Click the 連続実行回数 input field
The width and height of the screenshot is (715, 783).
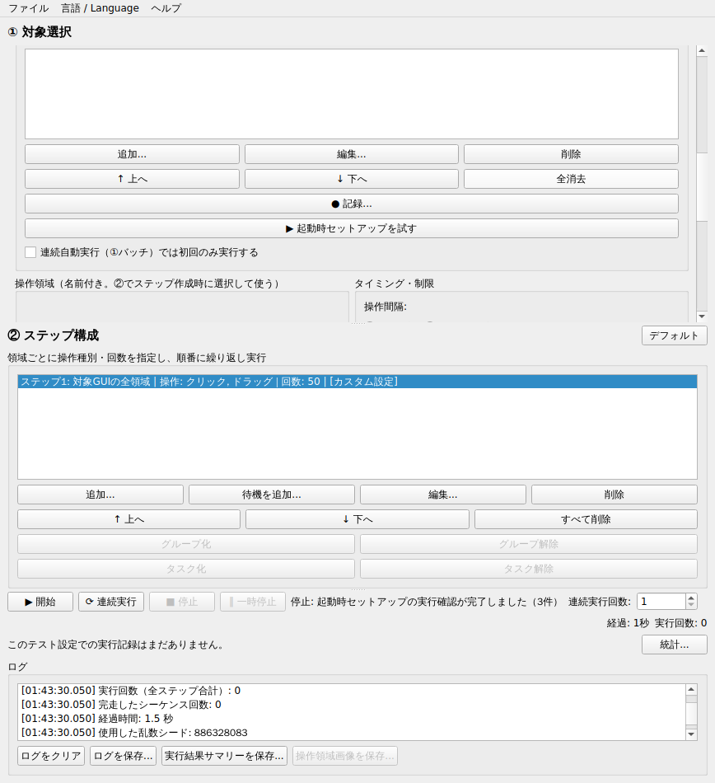pyautogui.click(x=661, y=602)
